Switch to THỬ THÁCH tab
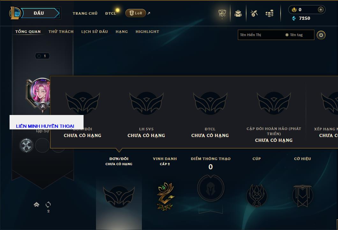The height and width of the screenshot is (230, 338). click(x=61, y=32)
